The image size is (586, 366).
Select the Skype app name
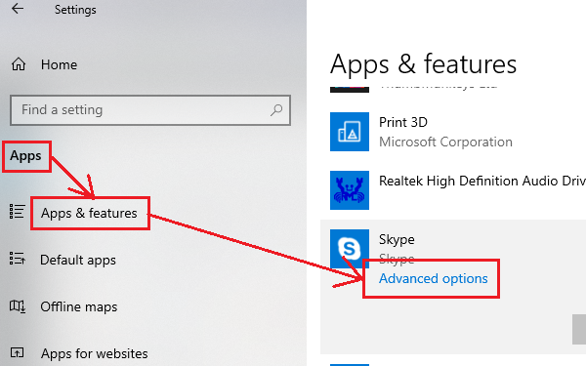pos(397,239)
